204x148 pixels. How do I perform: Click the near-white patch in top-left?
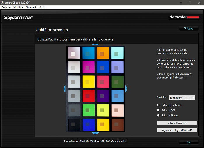point(74,53)
